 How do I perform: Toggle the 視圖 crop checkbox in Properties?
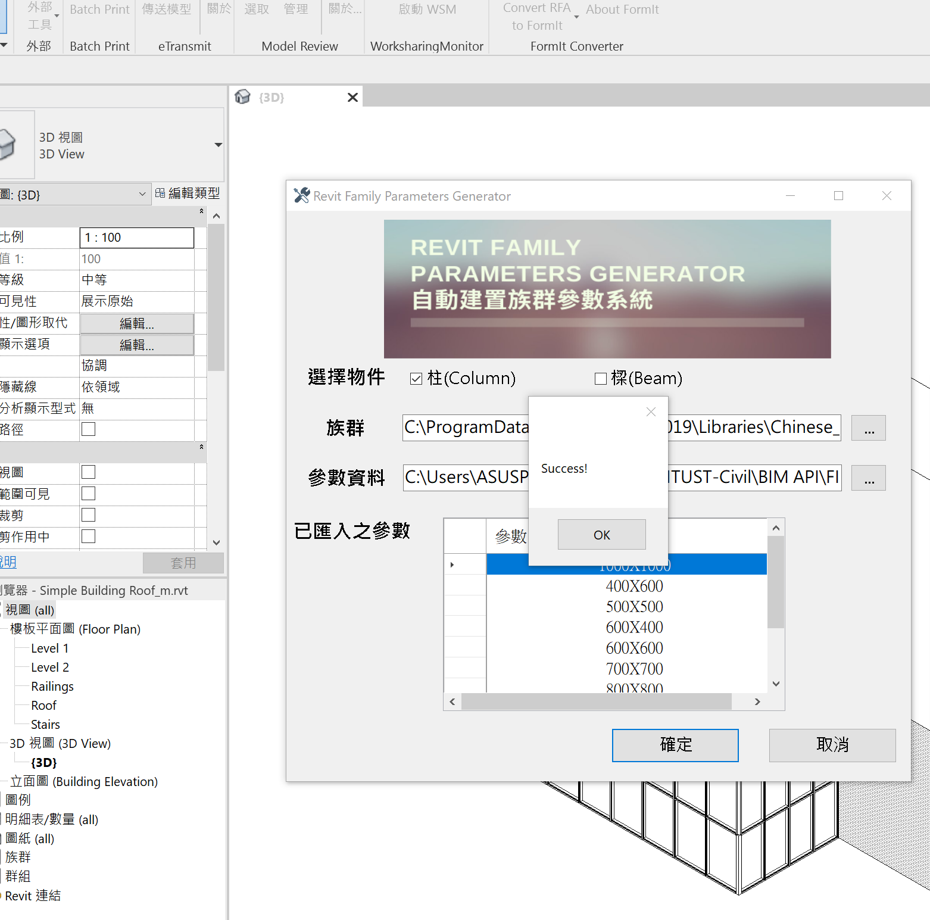(88, 472)
